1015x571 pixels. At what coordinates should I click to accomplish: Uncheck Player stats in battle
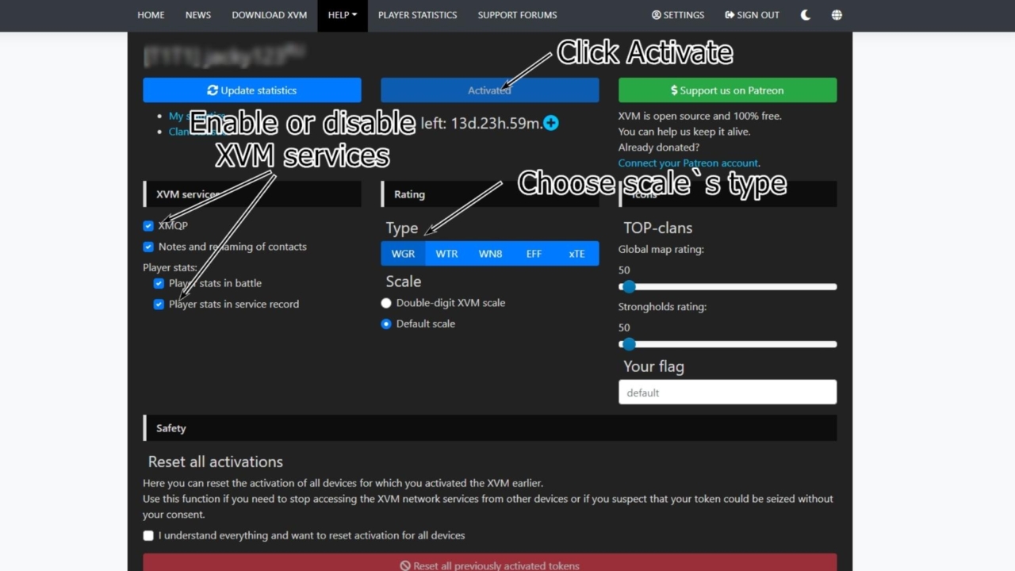click(x=159, y=283)
